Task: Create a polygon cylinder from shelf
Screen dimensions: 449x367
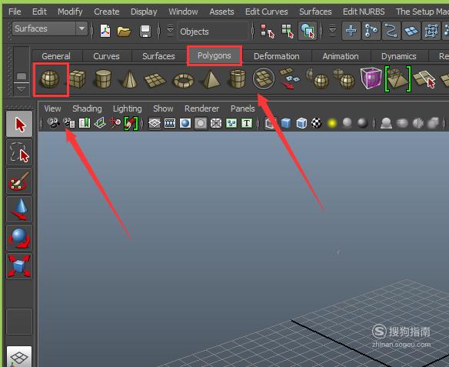Action: coord(103,78)
